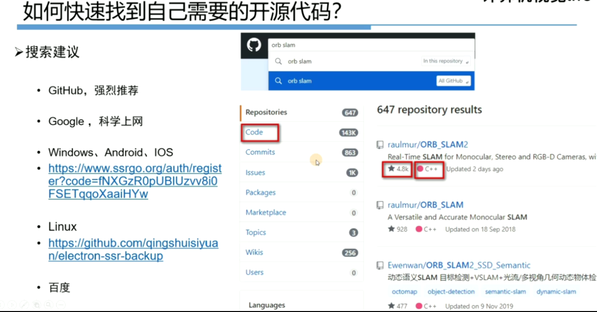Open the raulmur/ORB_SLAM2 repository link
Screen dimensions: 597x312
[x=428, y=145]
